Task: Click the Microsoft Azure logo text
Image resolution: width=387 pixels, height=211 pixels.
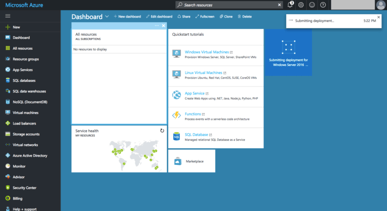Action: (x=24, y=5)
